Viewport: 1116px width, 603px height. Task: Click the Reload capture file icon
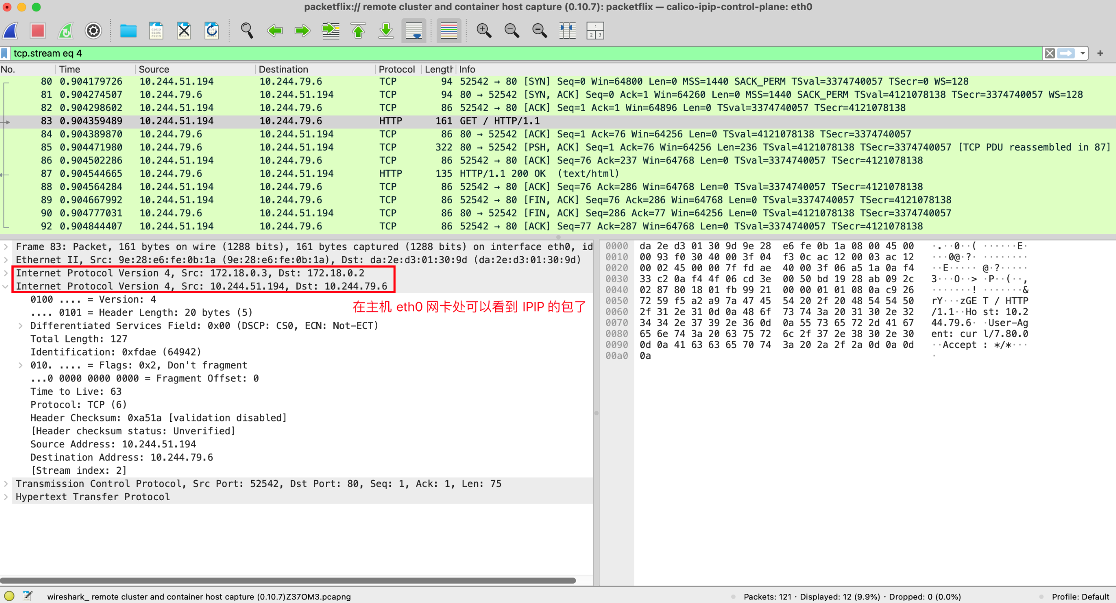point(212,31)
